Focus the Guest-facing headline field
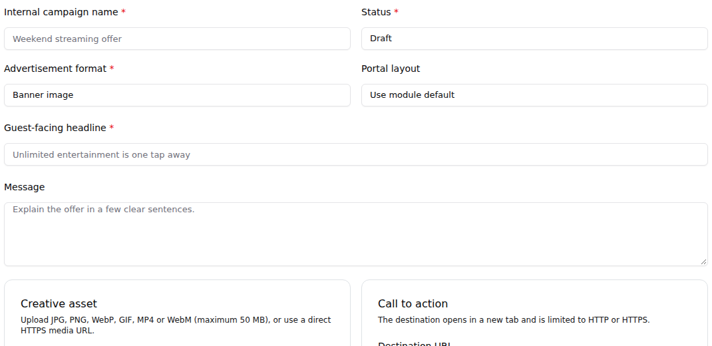The image size is (712, 346). (356, 154)
